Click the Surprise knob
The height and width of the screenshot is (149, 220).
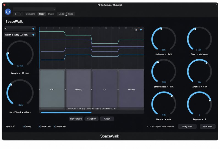pyautogui.click(x=199, y=71)
